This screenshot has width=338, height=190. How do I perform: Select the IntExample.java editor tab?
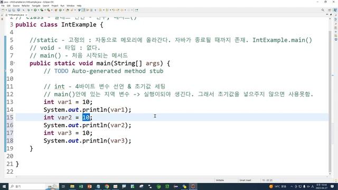click(x=16, y=15)
